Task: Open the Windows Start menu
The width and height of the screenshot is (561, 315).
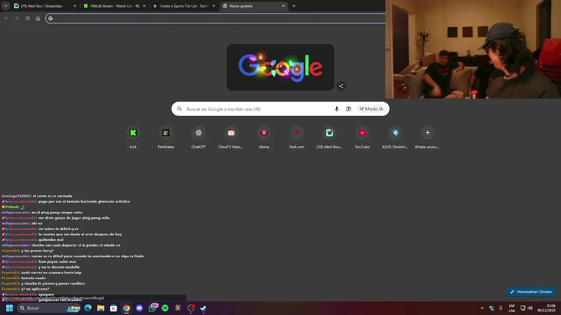Action: tap(9, 308)
